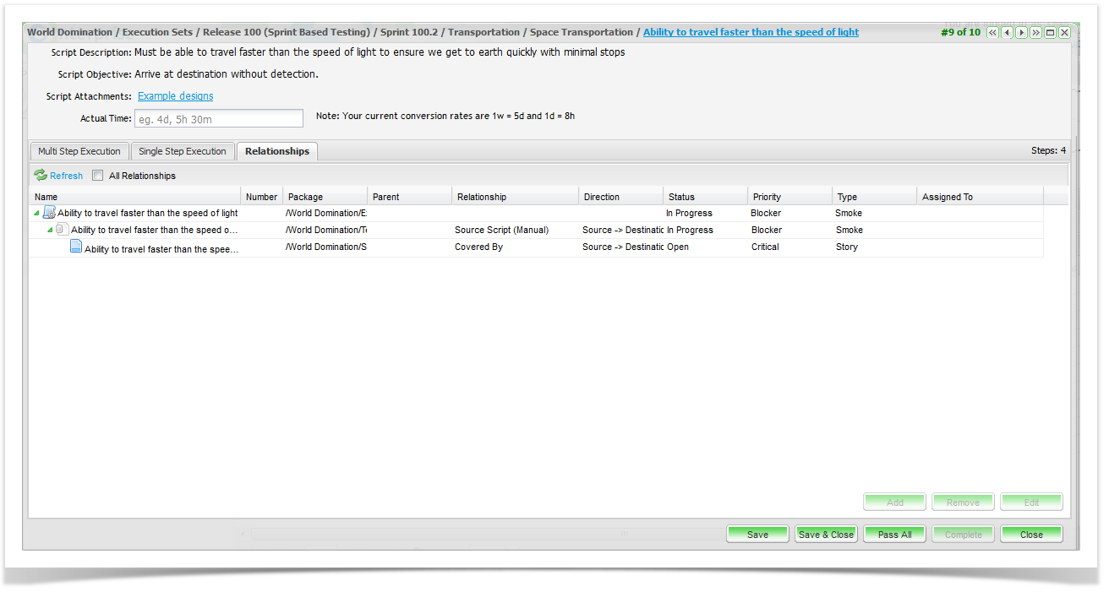Enable the All Relationships checkbox

point(98,176)
